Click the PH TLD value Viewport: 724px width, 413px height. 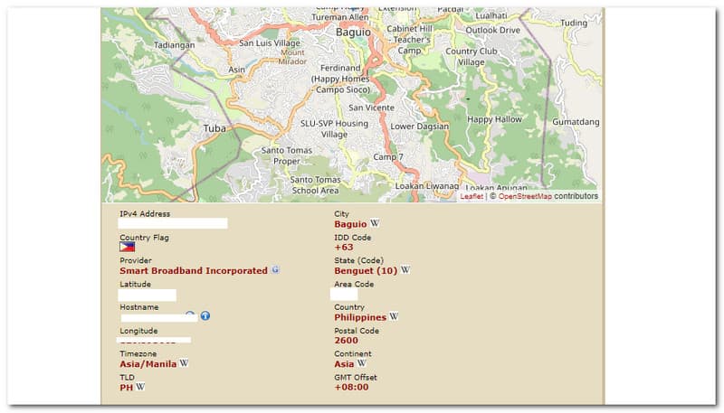click(126, 388)
